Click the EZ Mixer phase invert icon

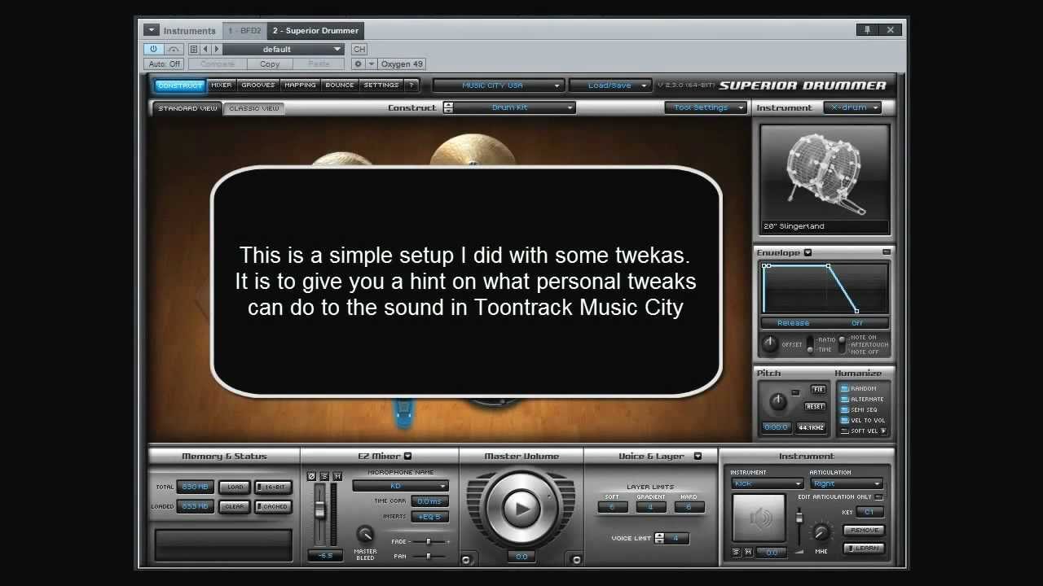[311, 476]
